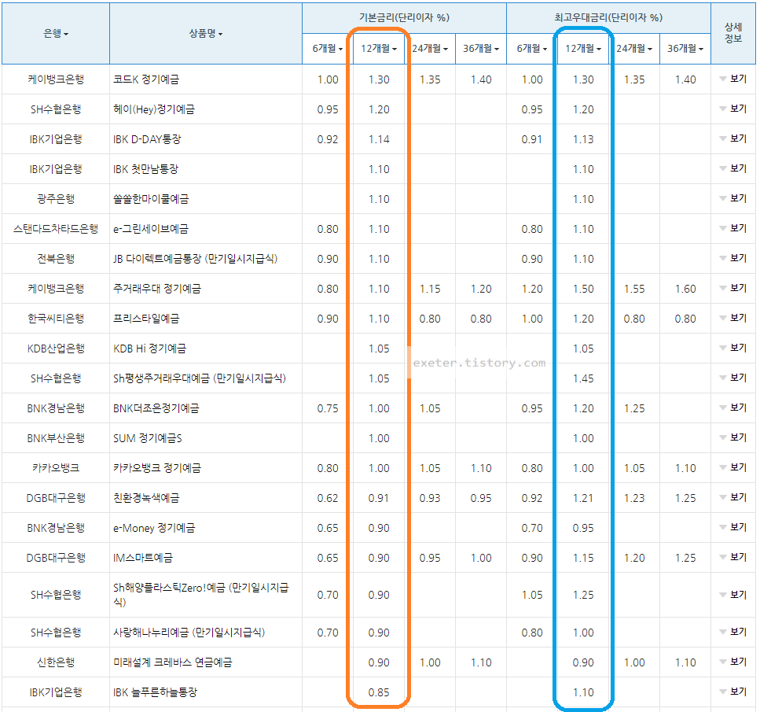Screen dimensions: 760x712
Task: Select 1.45 우대금리 cell for Sh평생주거래우대예금
Action: coord(583,378)
